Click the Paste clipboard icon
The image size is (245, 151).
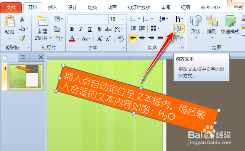point(10,21)
